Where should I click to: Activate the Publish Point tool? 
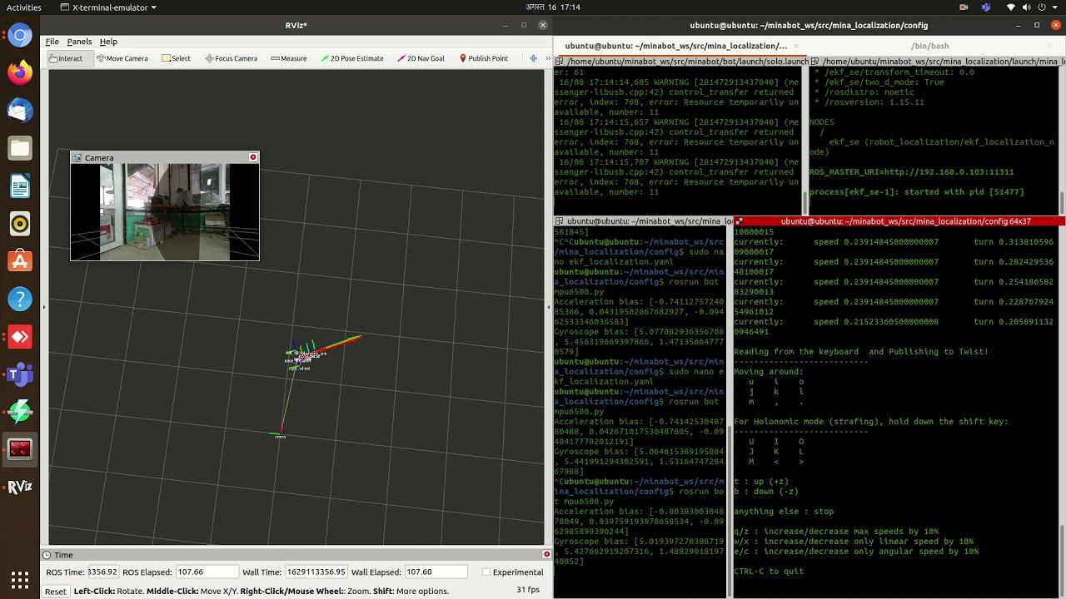482,58
